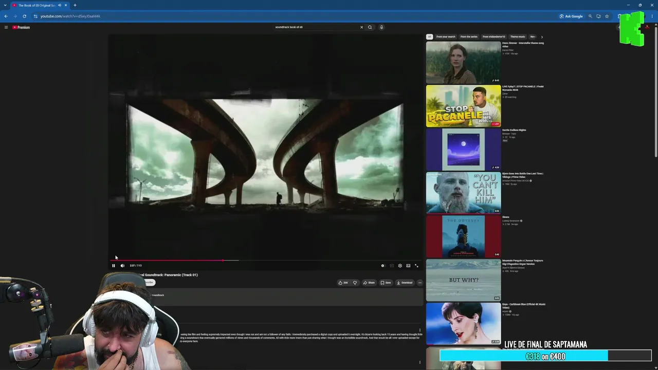
Task: Pause the video with the player pause button
Action: pyautogui.click(x=114, y=266)
